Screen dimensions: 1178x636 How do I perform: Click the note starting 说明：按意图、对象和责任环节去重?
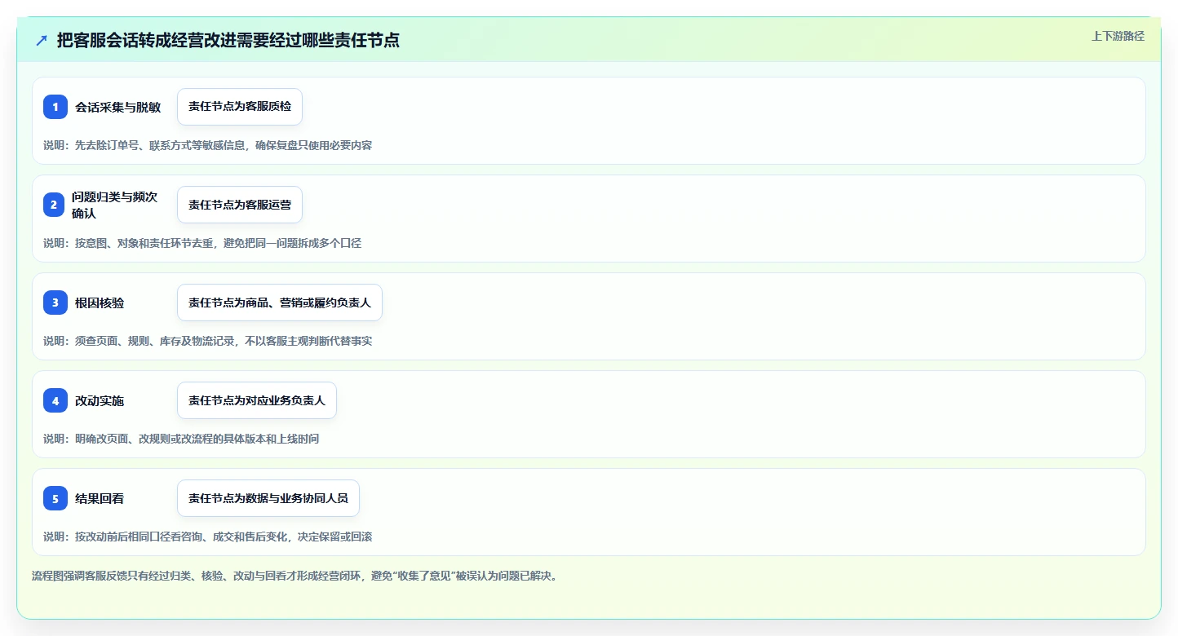click(x=202, y=243)
